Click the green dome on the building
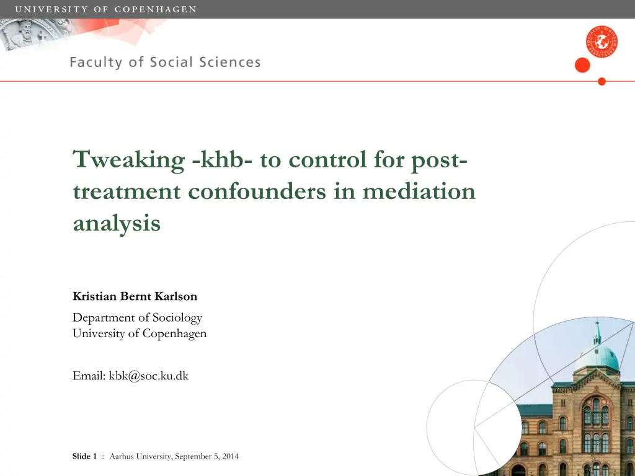This screenshot has width=635, height=476. coord(597,358)
